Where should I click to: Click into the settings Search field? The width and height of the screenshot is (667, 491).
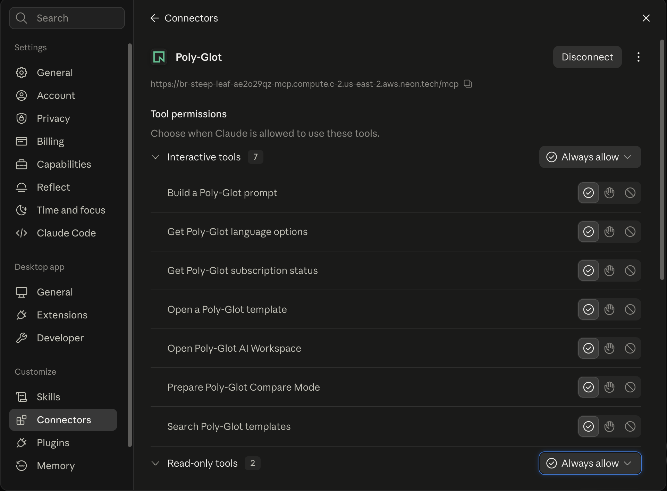click(67, 18)
